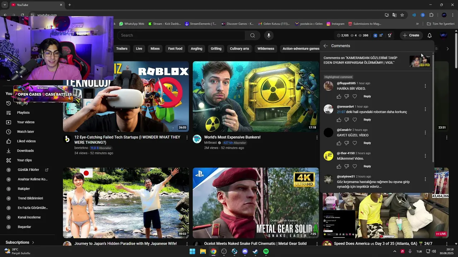
Task: Reply to @floppa8585's comment
Action: coord(367,96)
